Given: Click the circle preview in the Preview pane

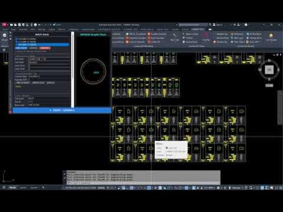Looking at the screenshot, I should click(x=93, y=72).
